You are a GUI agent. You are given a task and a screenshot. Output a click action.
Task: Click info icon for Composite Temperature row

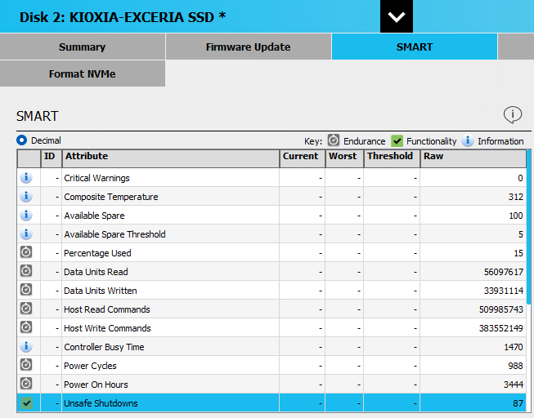point(26,196)
